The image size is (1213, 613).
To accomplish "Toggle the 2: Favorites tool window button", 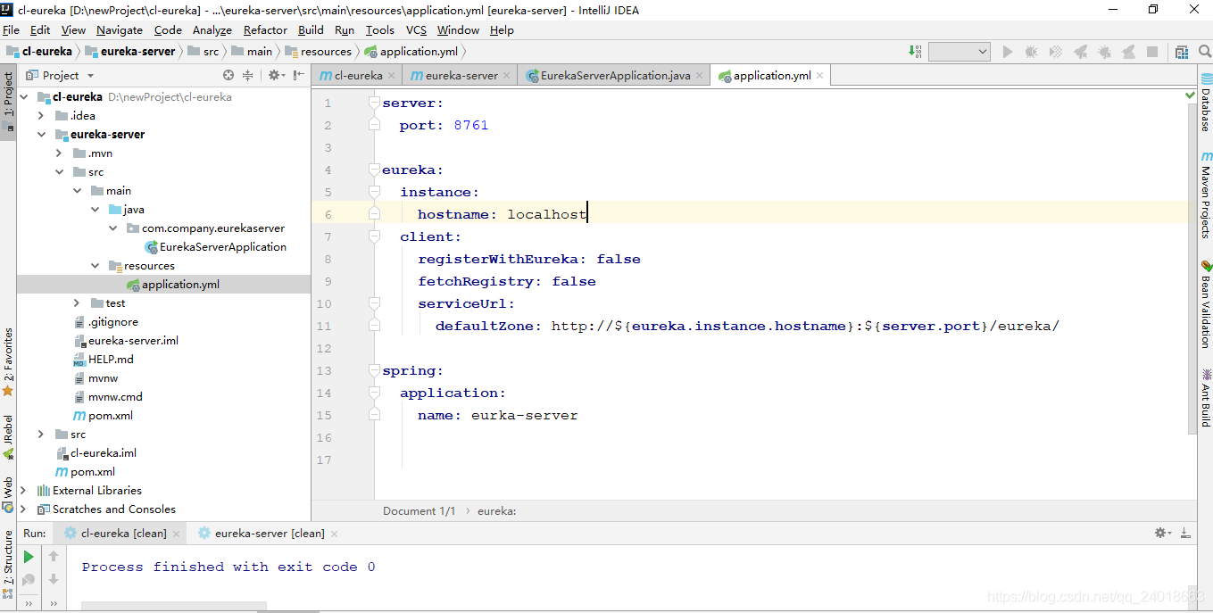I will pos(8,361).
